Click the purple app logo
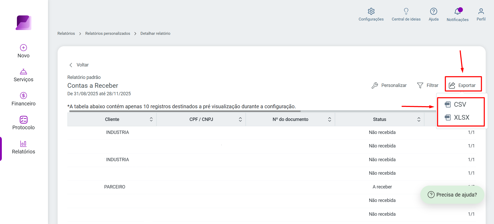Screen dimensions: 494x224 [24, 23]
